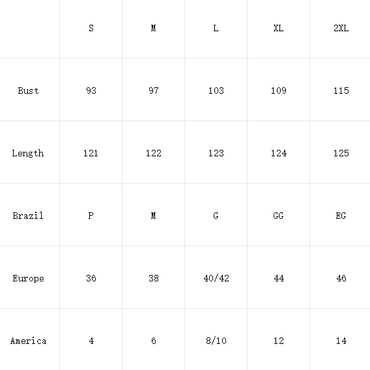Click the America size 14 cell
The height and width of the screenshot is (370, 370).
340,340
